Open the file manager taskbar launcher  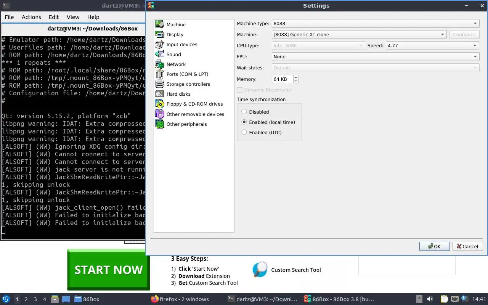click(55, 299)
